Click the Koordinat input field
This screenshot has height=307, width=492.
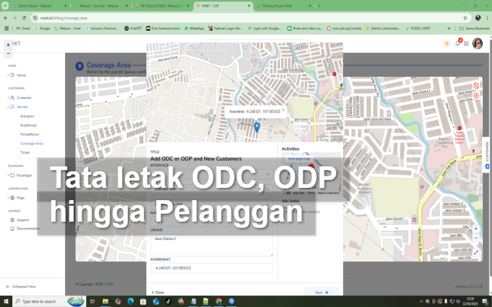point(211,268)
